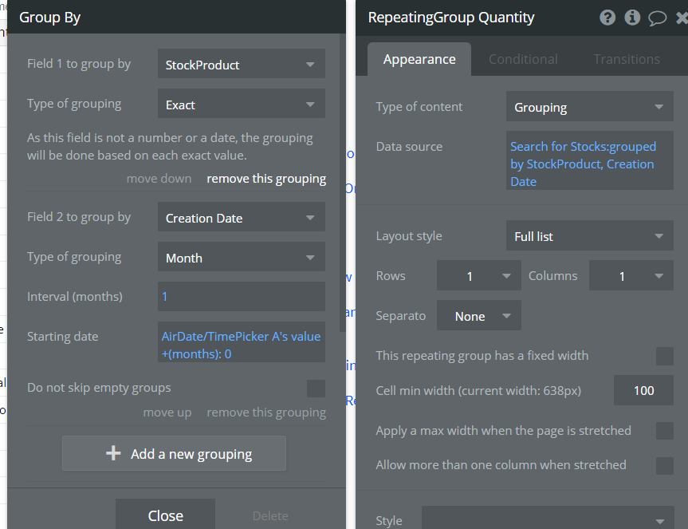The height and width of the screenshot is (529, 688).
Task: Switch to the Conditional tab
Action: click(523, 59)
